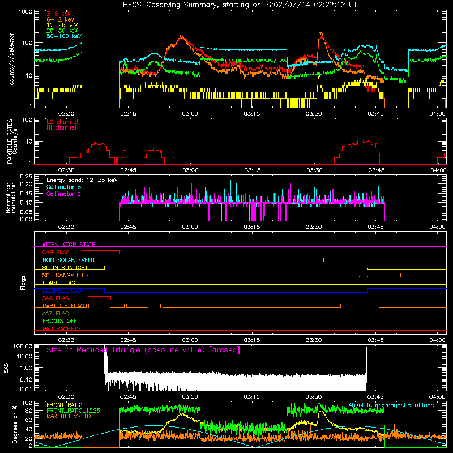Click the 6-12 keV peak near 03:32
This screenshot has width=453, height=453.
pyautogui.click(x=320, y=33)
